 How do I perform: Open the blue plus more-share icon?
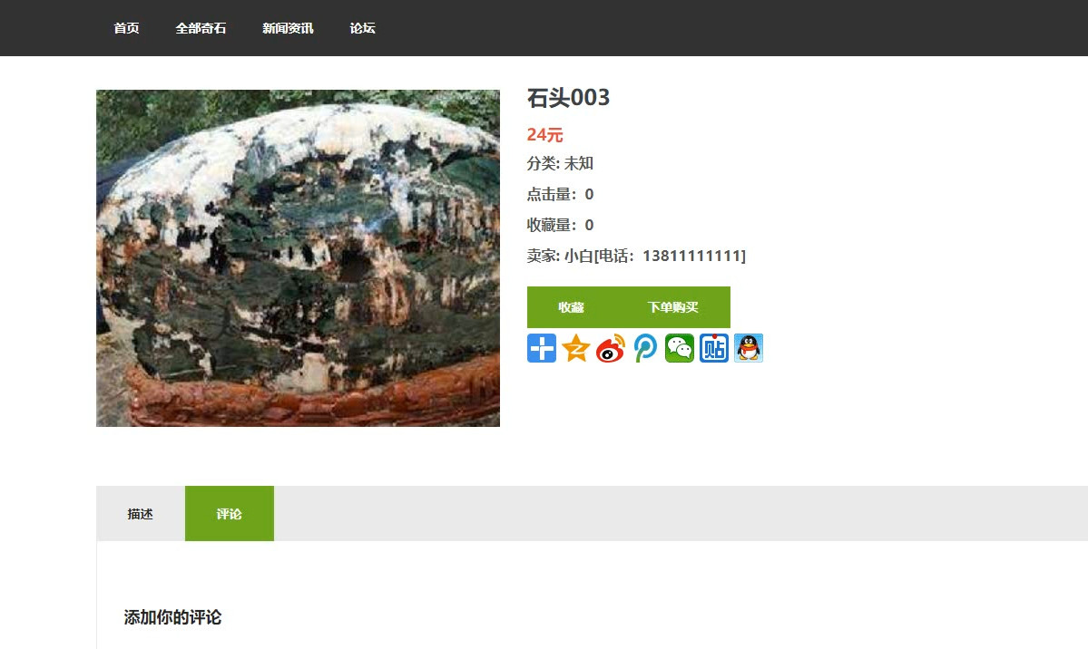541,348
